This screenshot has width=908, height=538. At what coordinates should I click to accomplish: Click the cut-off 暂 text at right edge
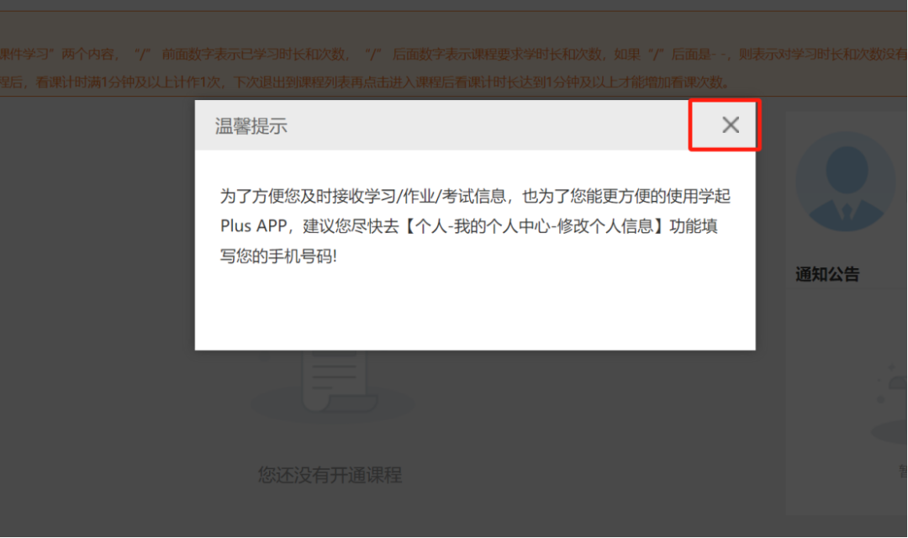(x=903, y=471)
